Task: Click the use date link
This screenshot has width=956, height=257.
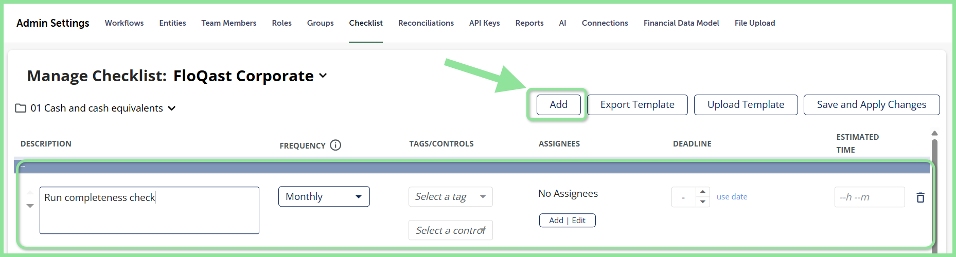Action: pos(732,197)
